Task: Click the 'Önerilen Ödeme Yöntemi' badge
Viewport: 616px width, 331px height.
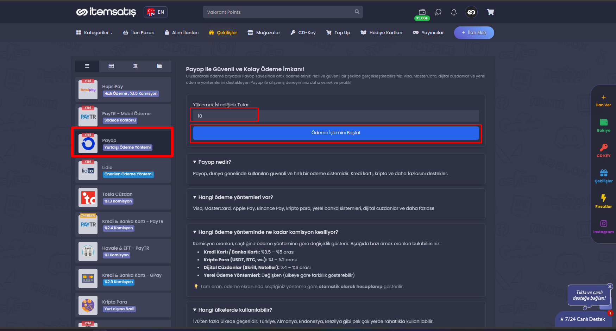Action: (128, 174)
